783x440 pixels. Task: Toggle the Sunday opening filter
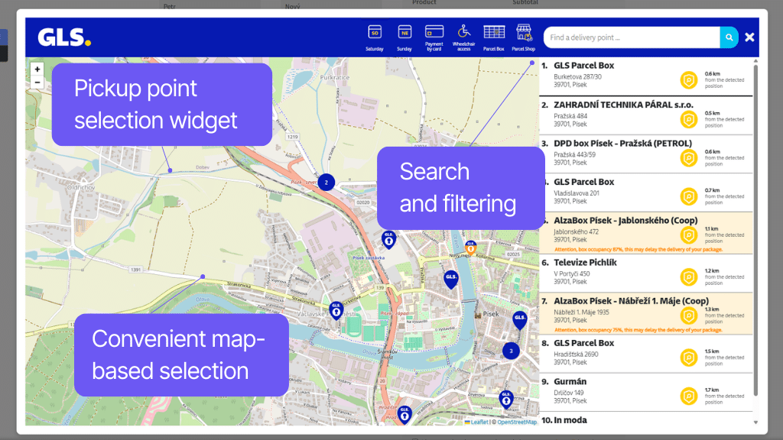404,38
